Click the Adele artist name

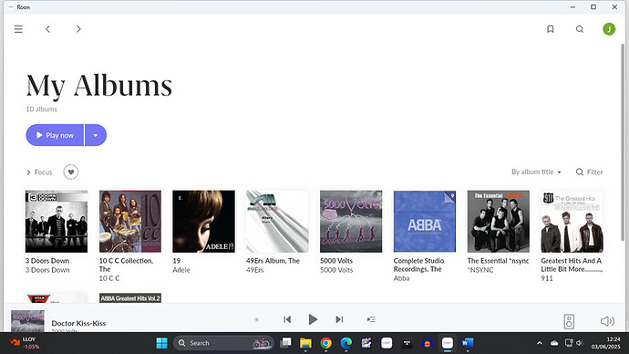pyautogui.click(x=180, y=270)
